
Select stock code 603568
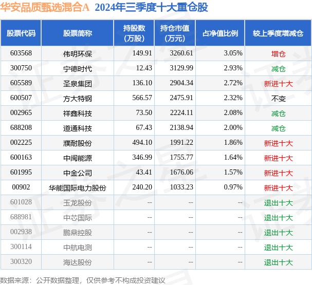pos(21,53)
